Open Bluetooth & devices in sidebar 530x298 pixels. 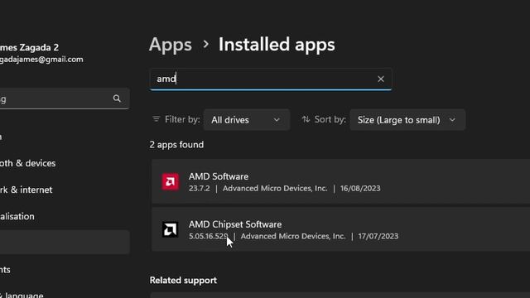point(27,163)
